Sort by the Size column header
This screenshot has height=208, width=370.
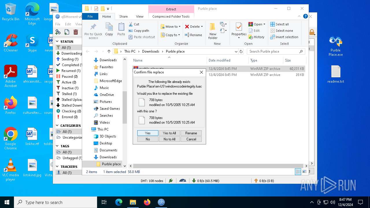click(x=294, y=60)
